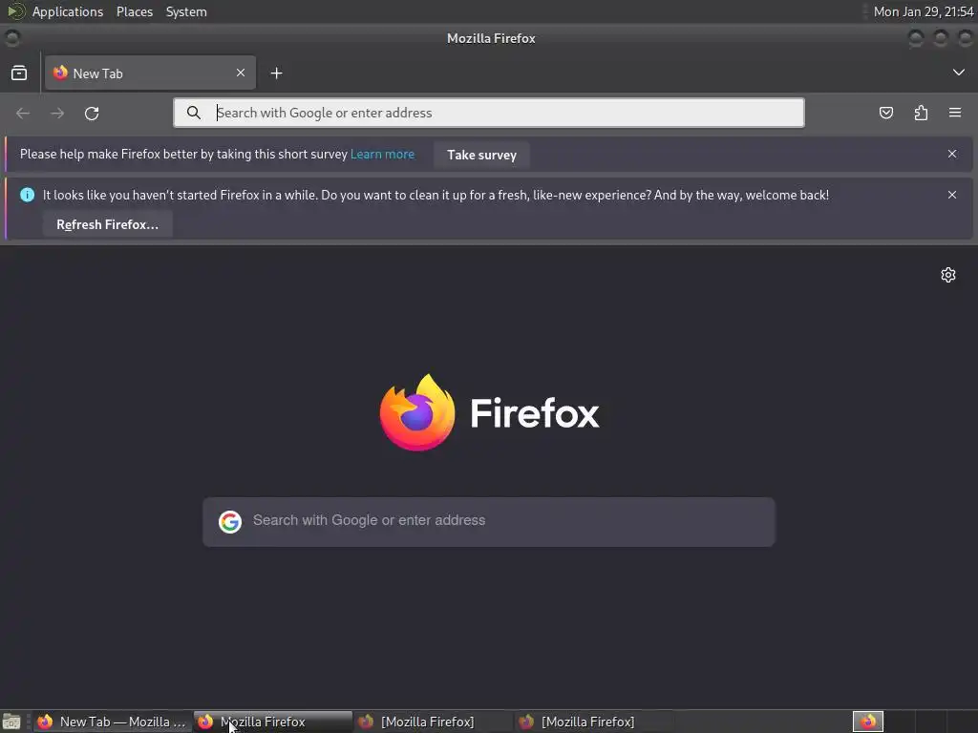Viewport: 978px width, 733px height.
Task: Switch to active Mozilla Firefox taskbar window
Action: click(273, 722)
